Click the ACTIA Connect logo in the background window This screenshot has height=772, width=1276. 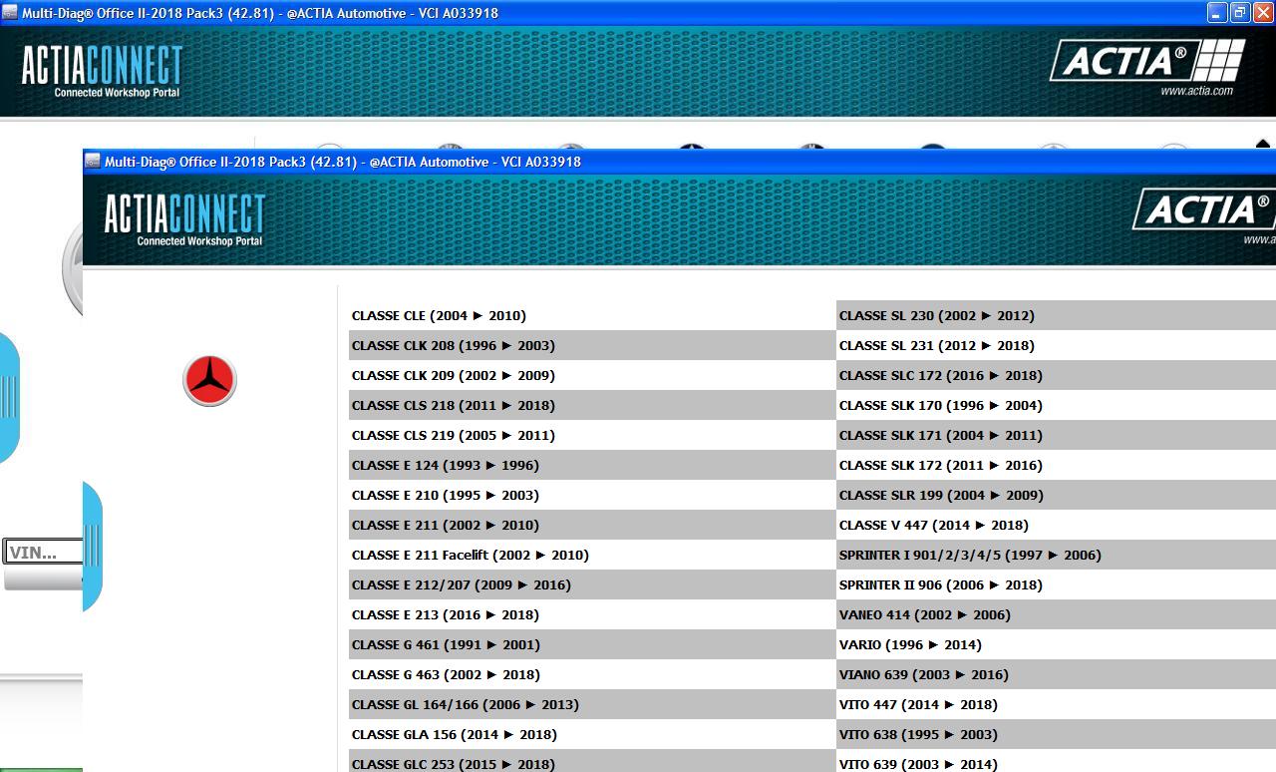click(x=102, y=71)
